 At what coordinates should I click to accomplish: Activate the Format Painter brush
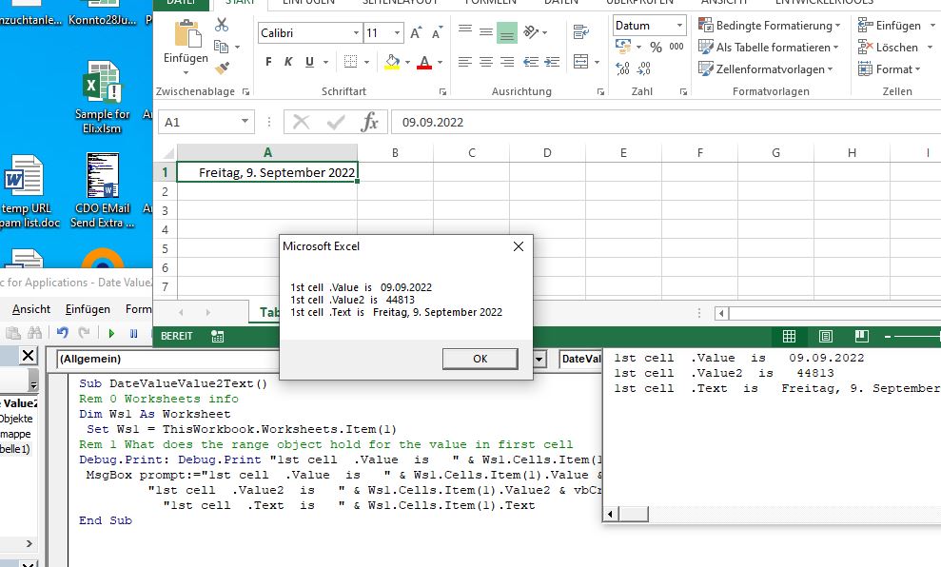222,68
